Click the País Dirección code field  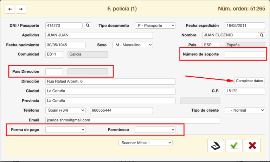[x=54, y=72]
